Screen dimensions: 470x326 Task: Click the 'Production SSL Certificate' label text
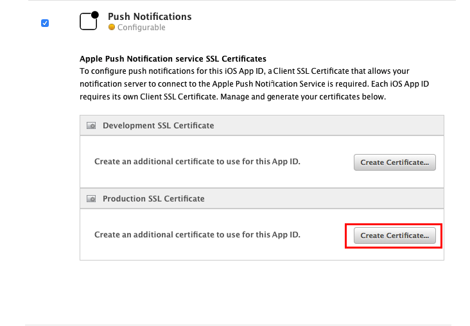[x=153, y=199]
